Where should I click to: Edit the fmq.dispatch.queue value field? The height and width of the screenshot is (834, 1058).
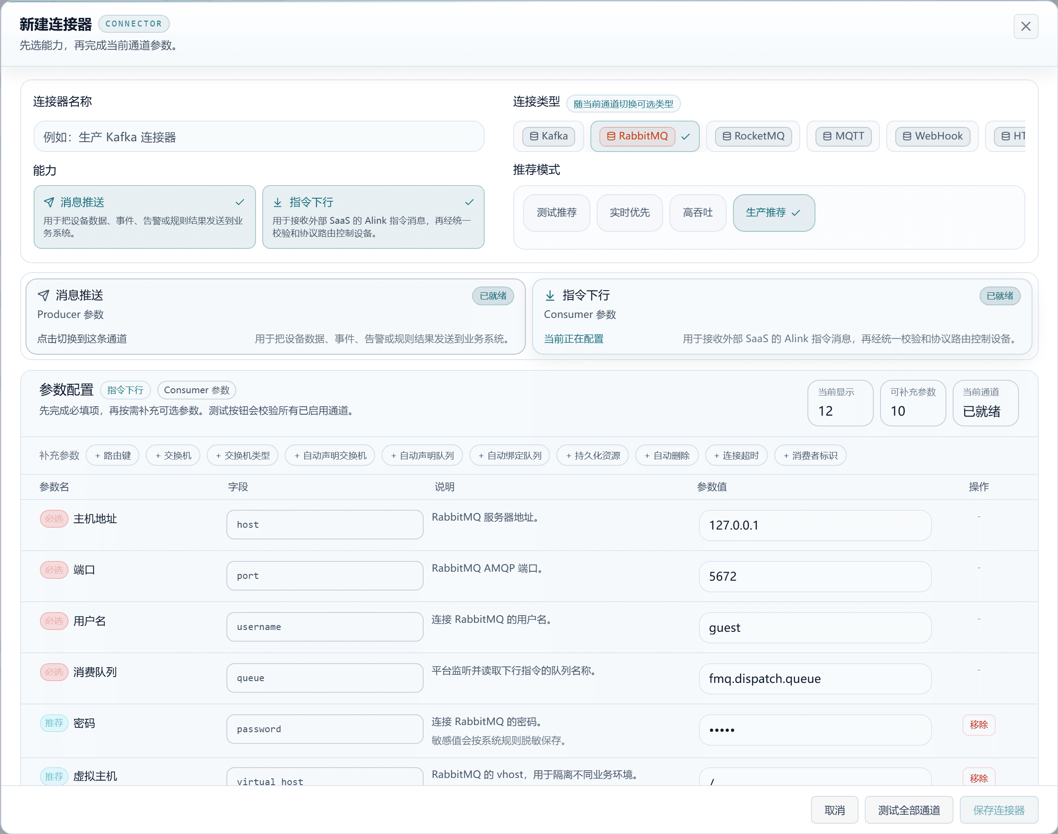(x=815, y=679)
